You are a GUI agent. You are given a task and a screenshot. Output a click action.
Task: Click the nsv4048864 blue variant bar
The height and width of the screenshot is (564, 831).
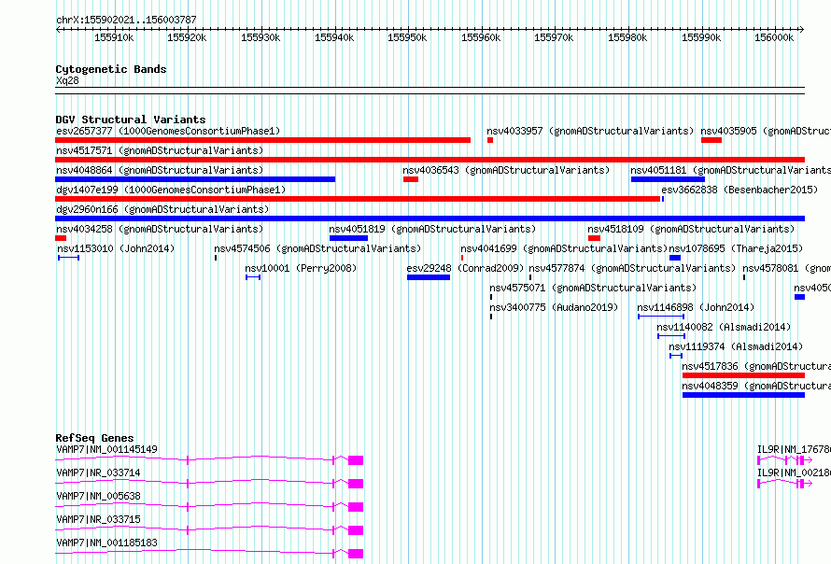point(195,179)
